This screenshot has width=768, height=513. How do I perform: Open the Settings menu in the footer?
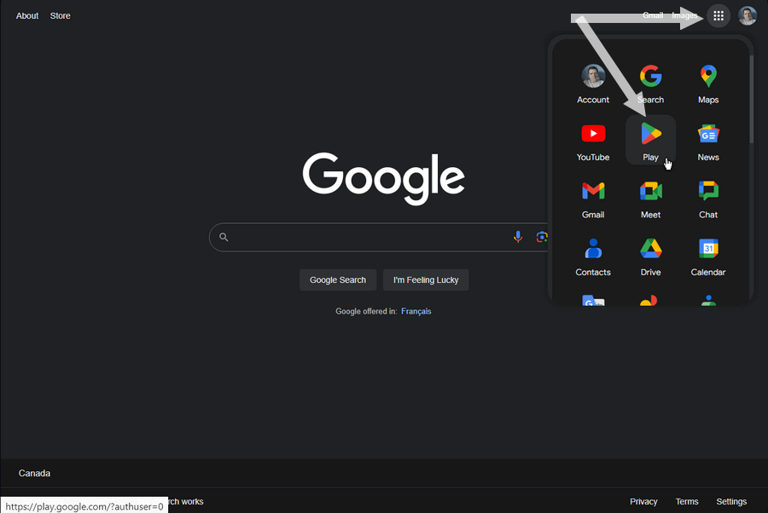click(x=731, y=501)
